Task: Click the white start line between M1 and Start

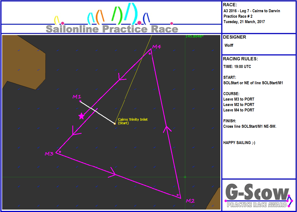Action: pyautogui.click(x=97, y=113)
